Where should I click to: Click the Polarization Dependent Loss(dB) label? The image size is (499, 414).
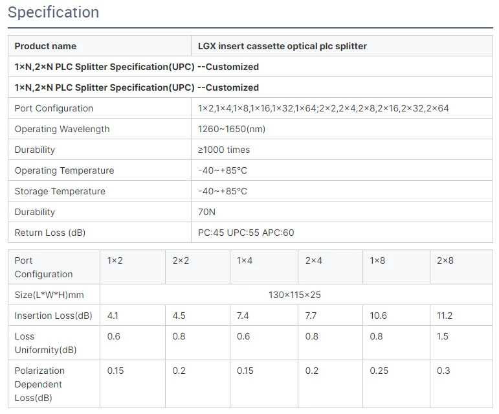pos(39,384)
